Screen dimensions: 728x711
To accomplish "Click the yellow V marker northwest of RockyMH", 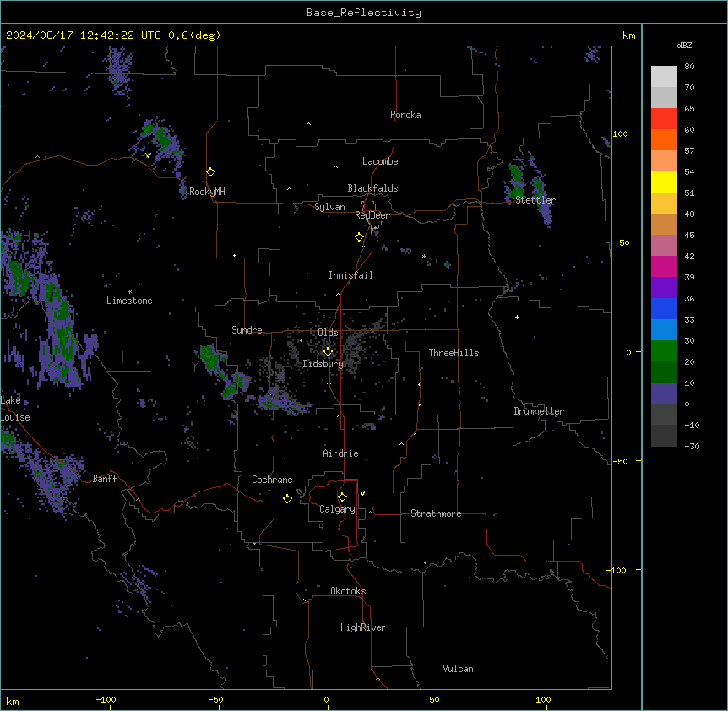I will click(x=148, y=155).
